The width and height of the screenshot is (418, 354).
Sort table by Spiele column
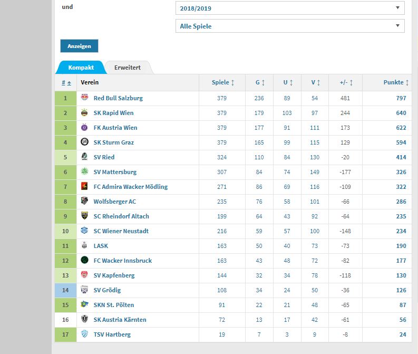click(x=223, y=82)
